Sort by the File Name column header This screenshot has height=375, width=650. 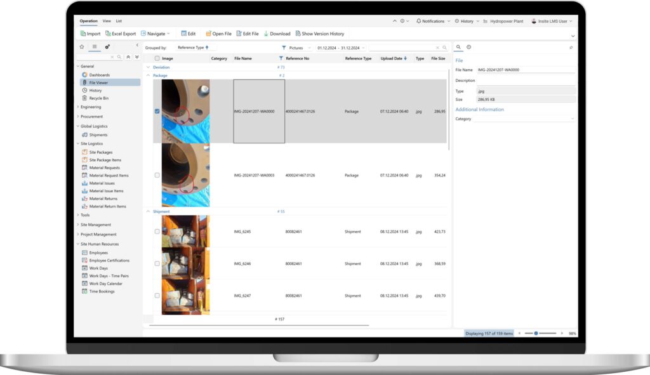coord(243,58)
